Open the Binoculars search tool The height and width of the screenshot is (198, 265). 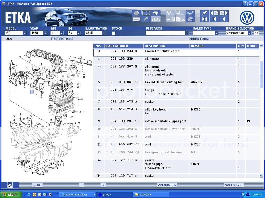tap(156, 13)
